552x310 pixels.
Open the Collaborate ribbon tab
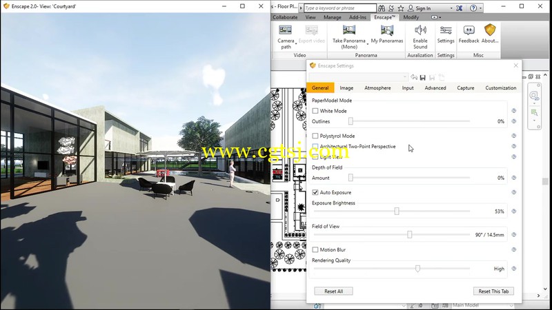click(285, 17)
